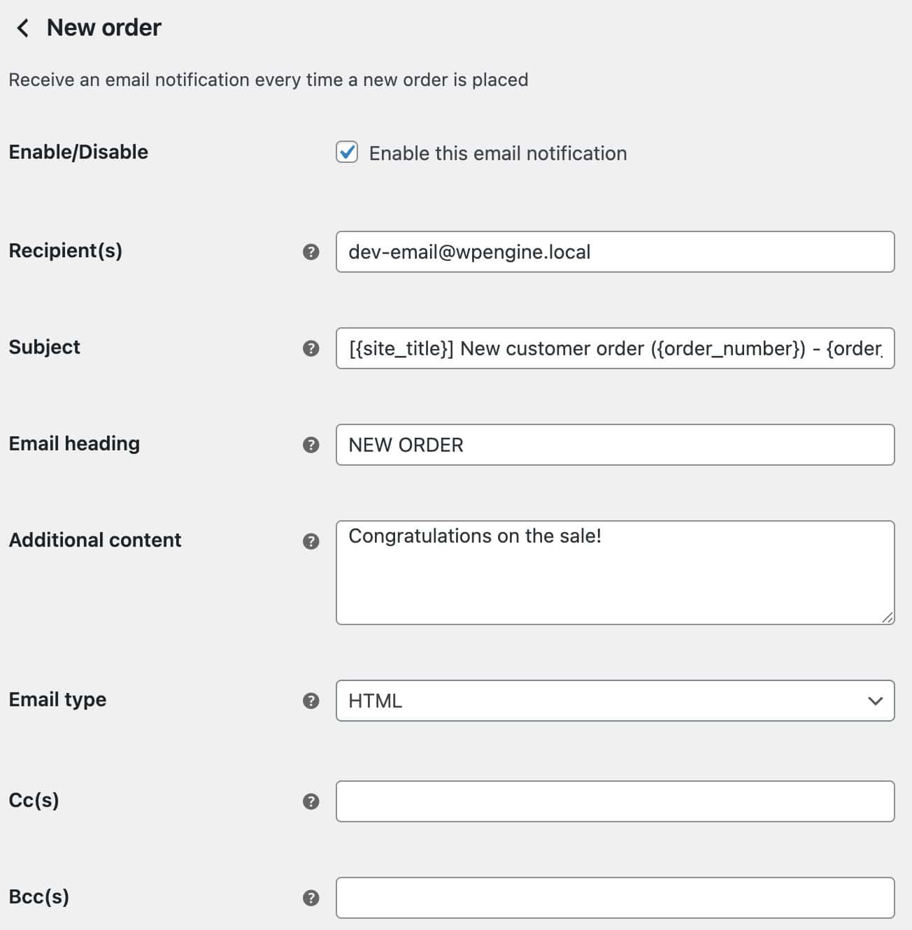912x930 pixels.
Task: Select the Recipient(s) email address field
Action: [615, 252]
